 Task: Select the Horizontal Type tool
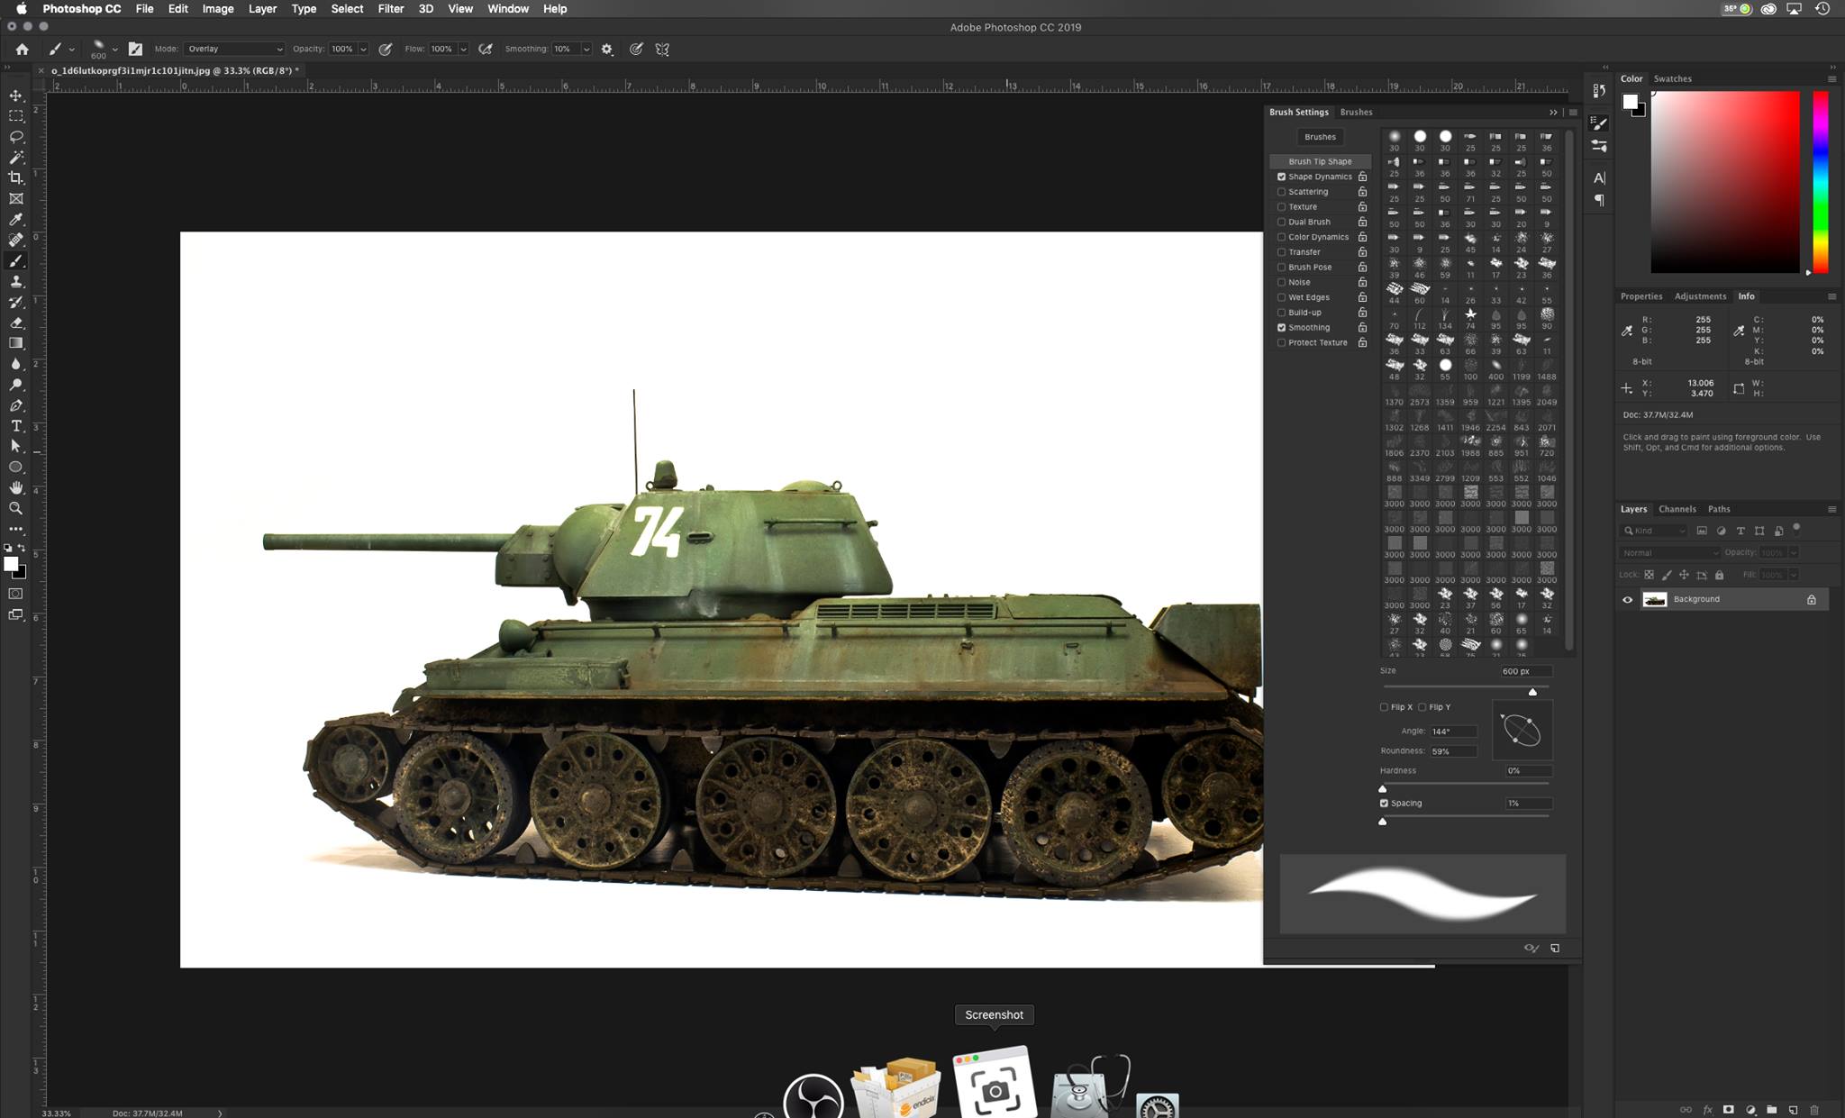point(16,426)
